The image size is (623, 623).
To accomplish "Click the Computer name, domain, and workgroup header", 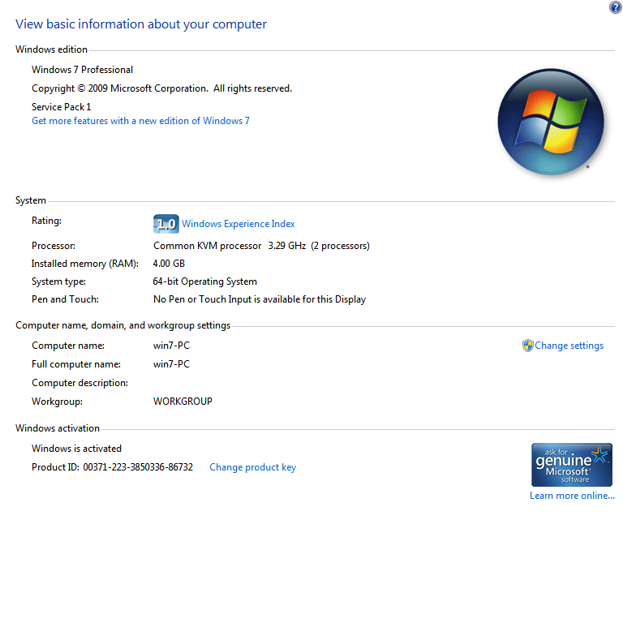I will pos(122,325).
